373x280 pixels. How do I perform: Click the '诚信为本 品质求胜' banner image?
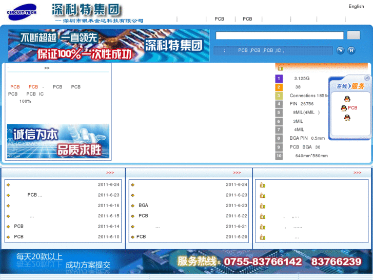click(x=58, y=141)
